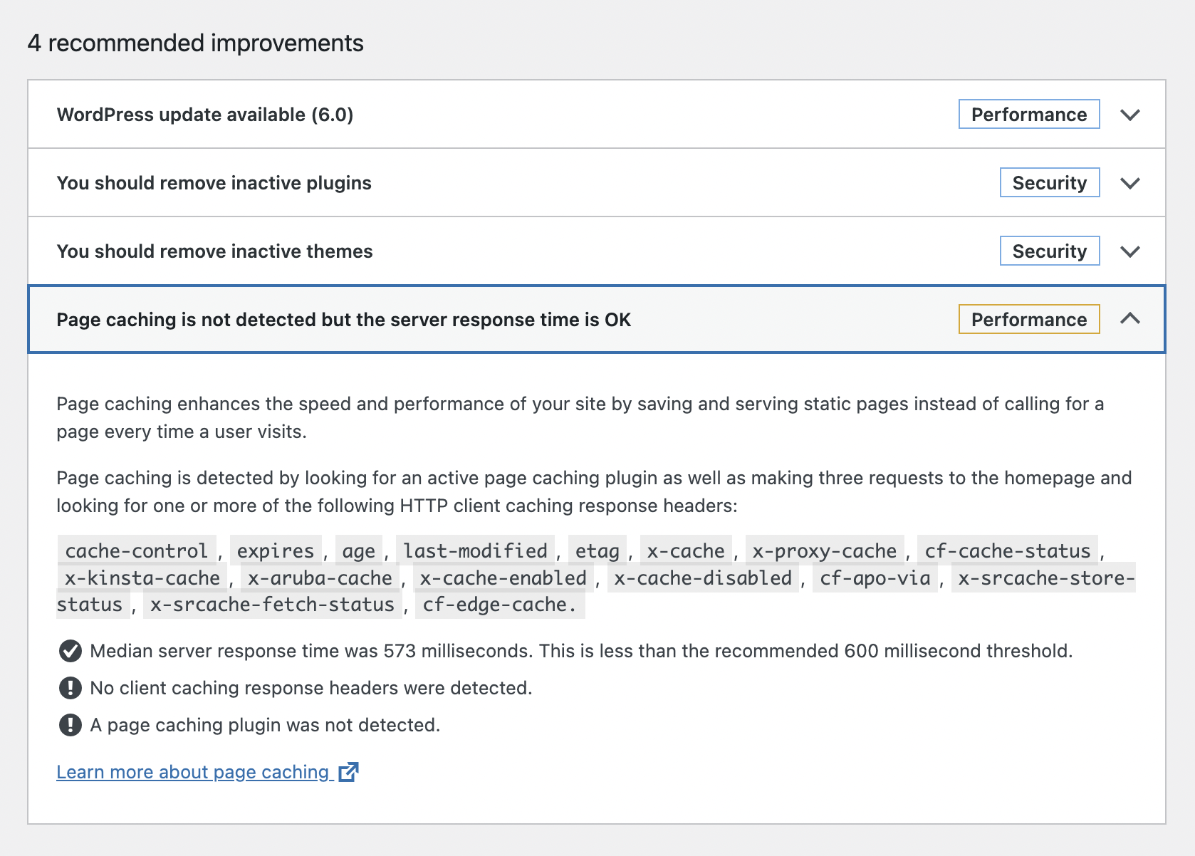Click the cache-control header code label

tap(137, 550)
